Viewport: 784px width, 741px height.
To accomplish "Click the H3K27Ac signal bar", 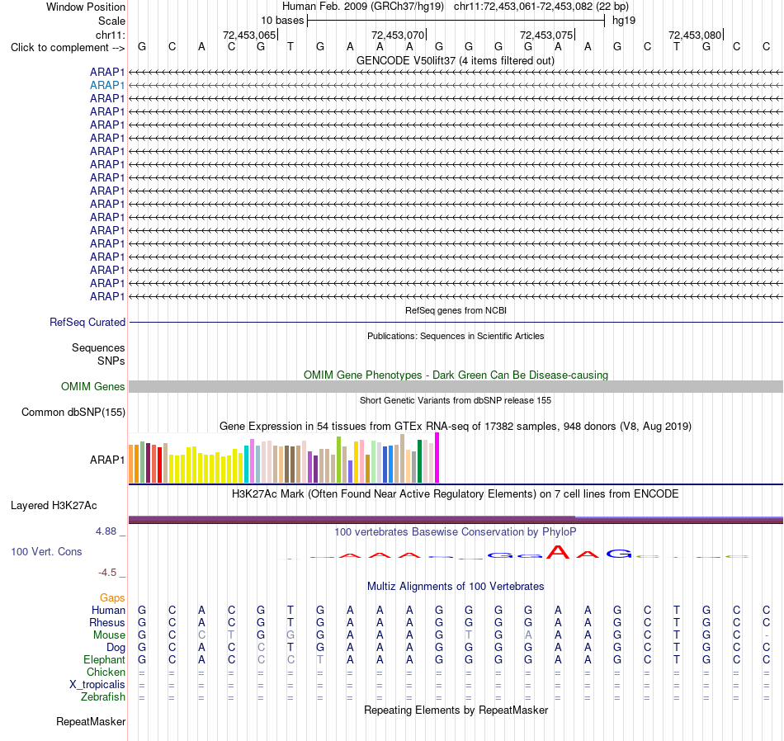I will click(x=456, y=520).
